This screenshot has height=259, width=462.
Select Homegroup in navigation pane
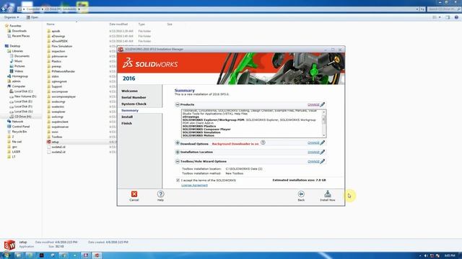(17, 76)
